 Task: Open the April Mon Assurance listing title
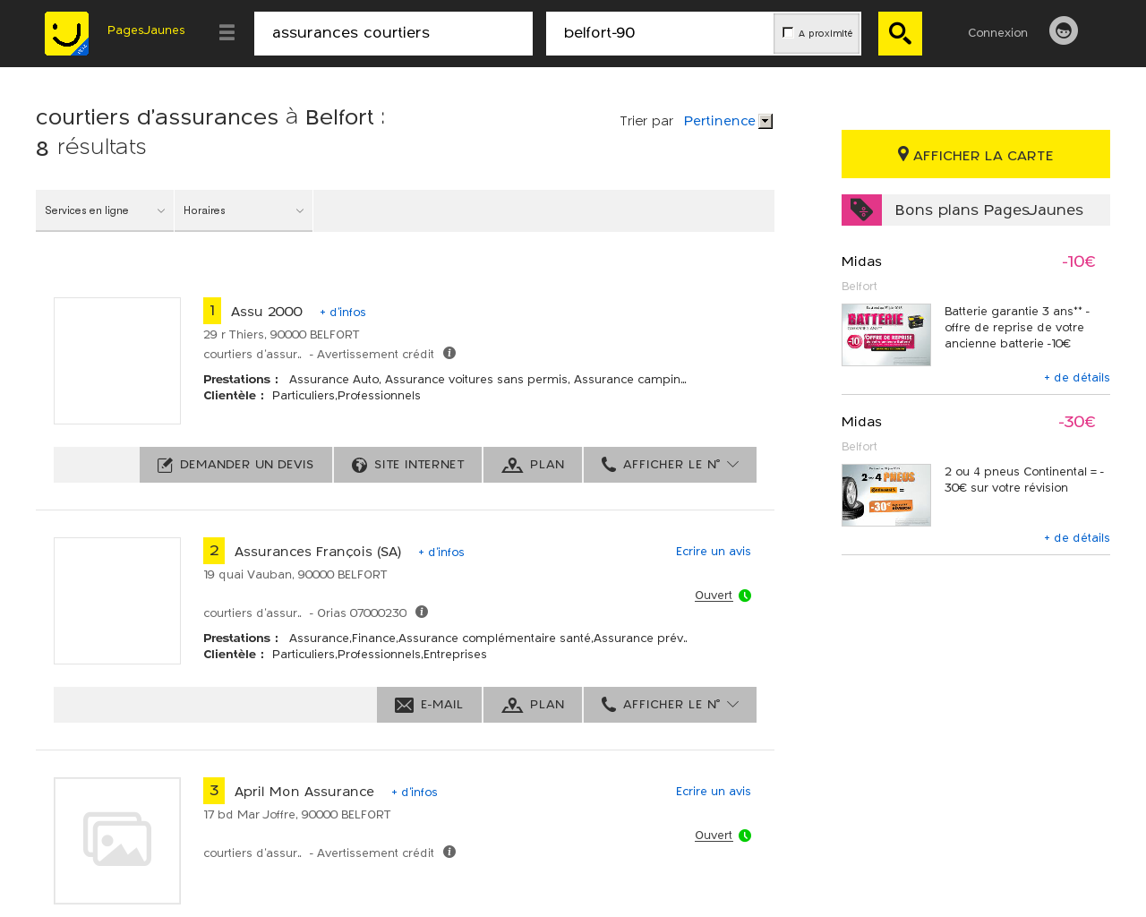304,792
